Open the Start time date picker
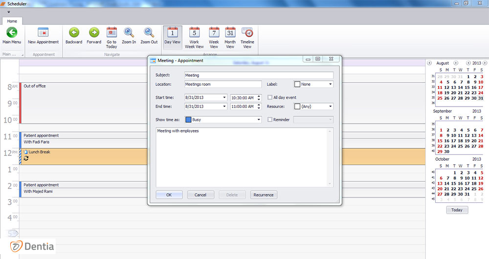The image size is (489, 259). pyautogui.click(x=224, y=98)
